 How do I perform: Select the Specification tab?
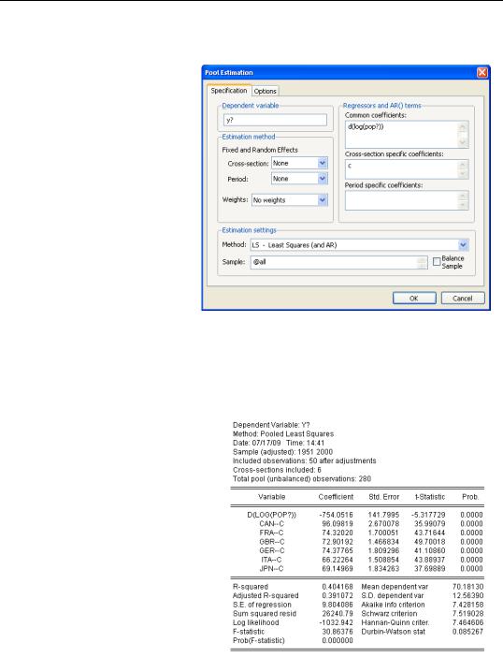[x=229, y=91]
